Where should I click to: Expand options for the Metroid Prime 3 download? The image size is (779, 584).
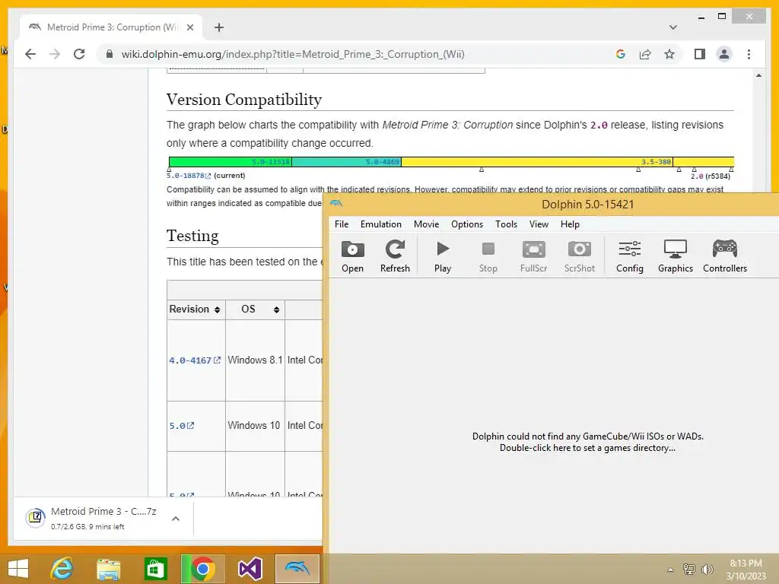[176, 519]
